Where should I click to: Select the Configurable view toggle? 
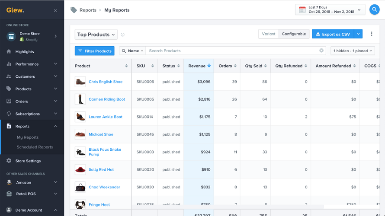294,34
